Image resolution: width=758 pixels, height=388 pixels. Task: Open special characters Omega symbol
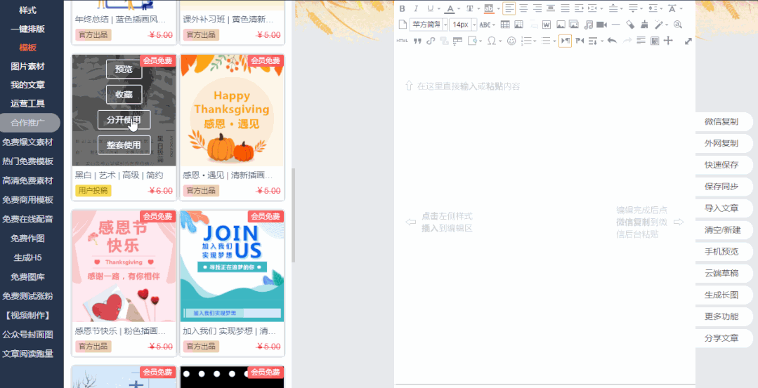491,41
